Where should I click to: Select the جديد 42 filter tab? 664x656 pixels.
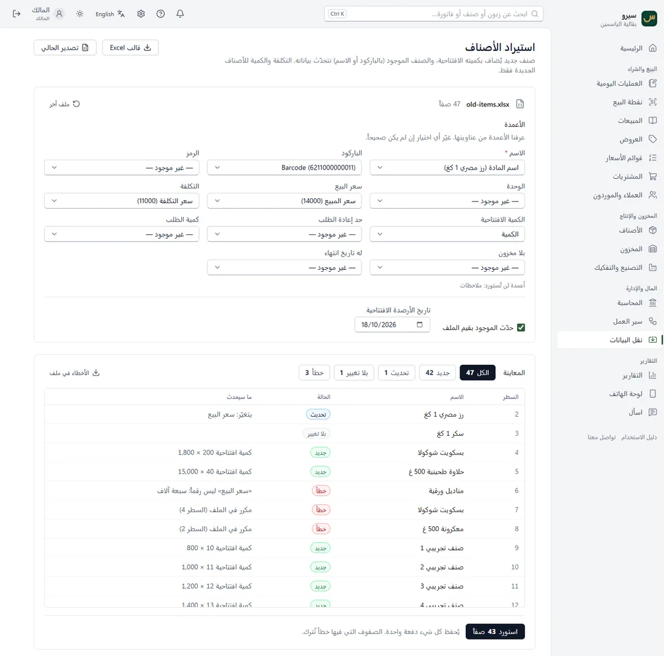tap(438, 373)
